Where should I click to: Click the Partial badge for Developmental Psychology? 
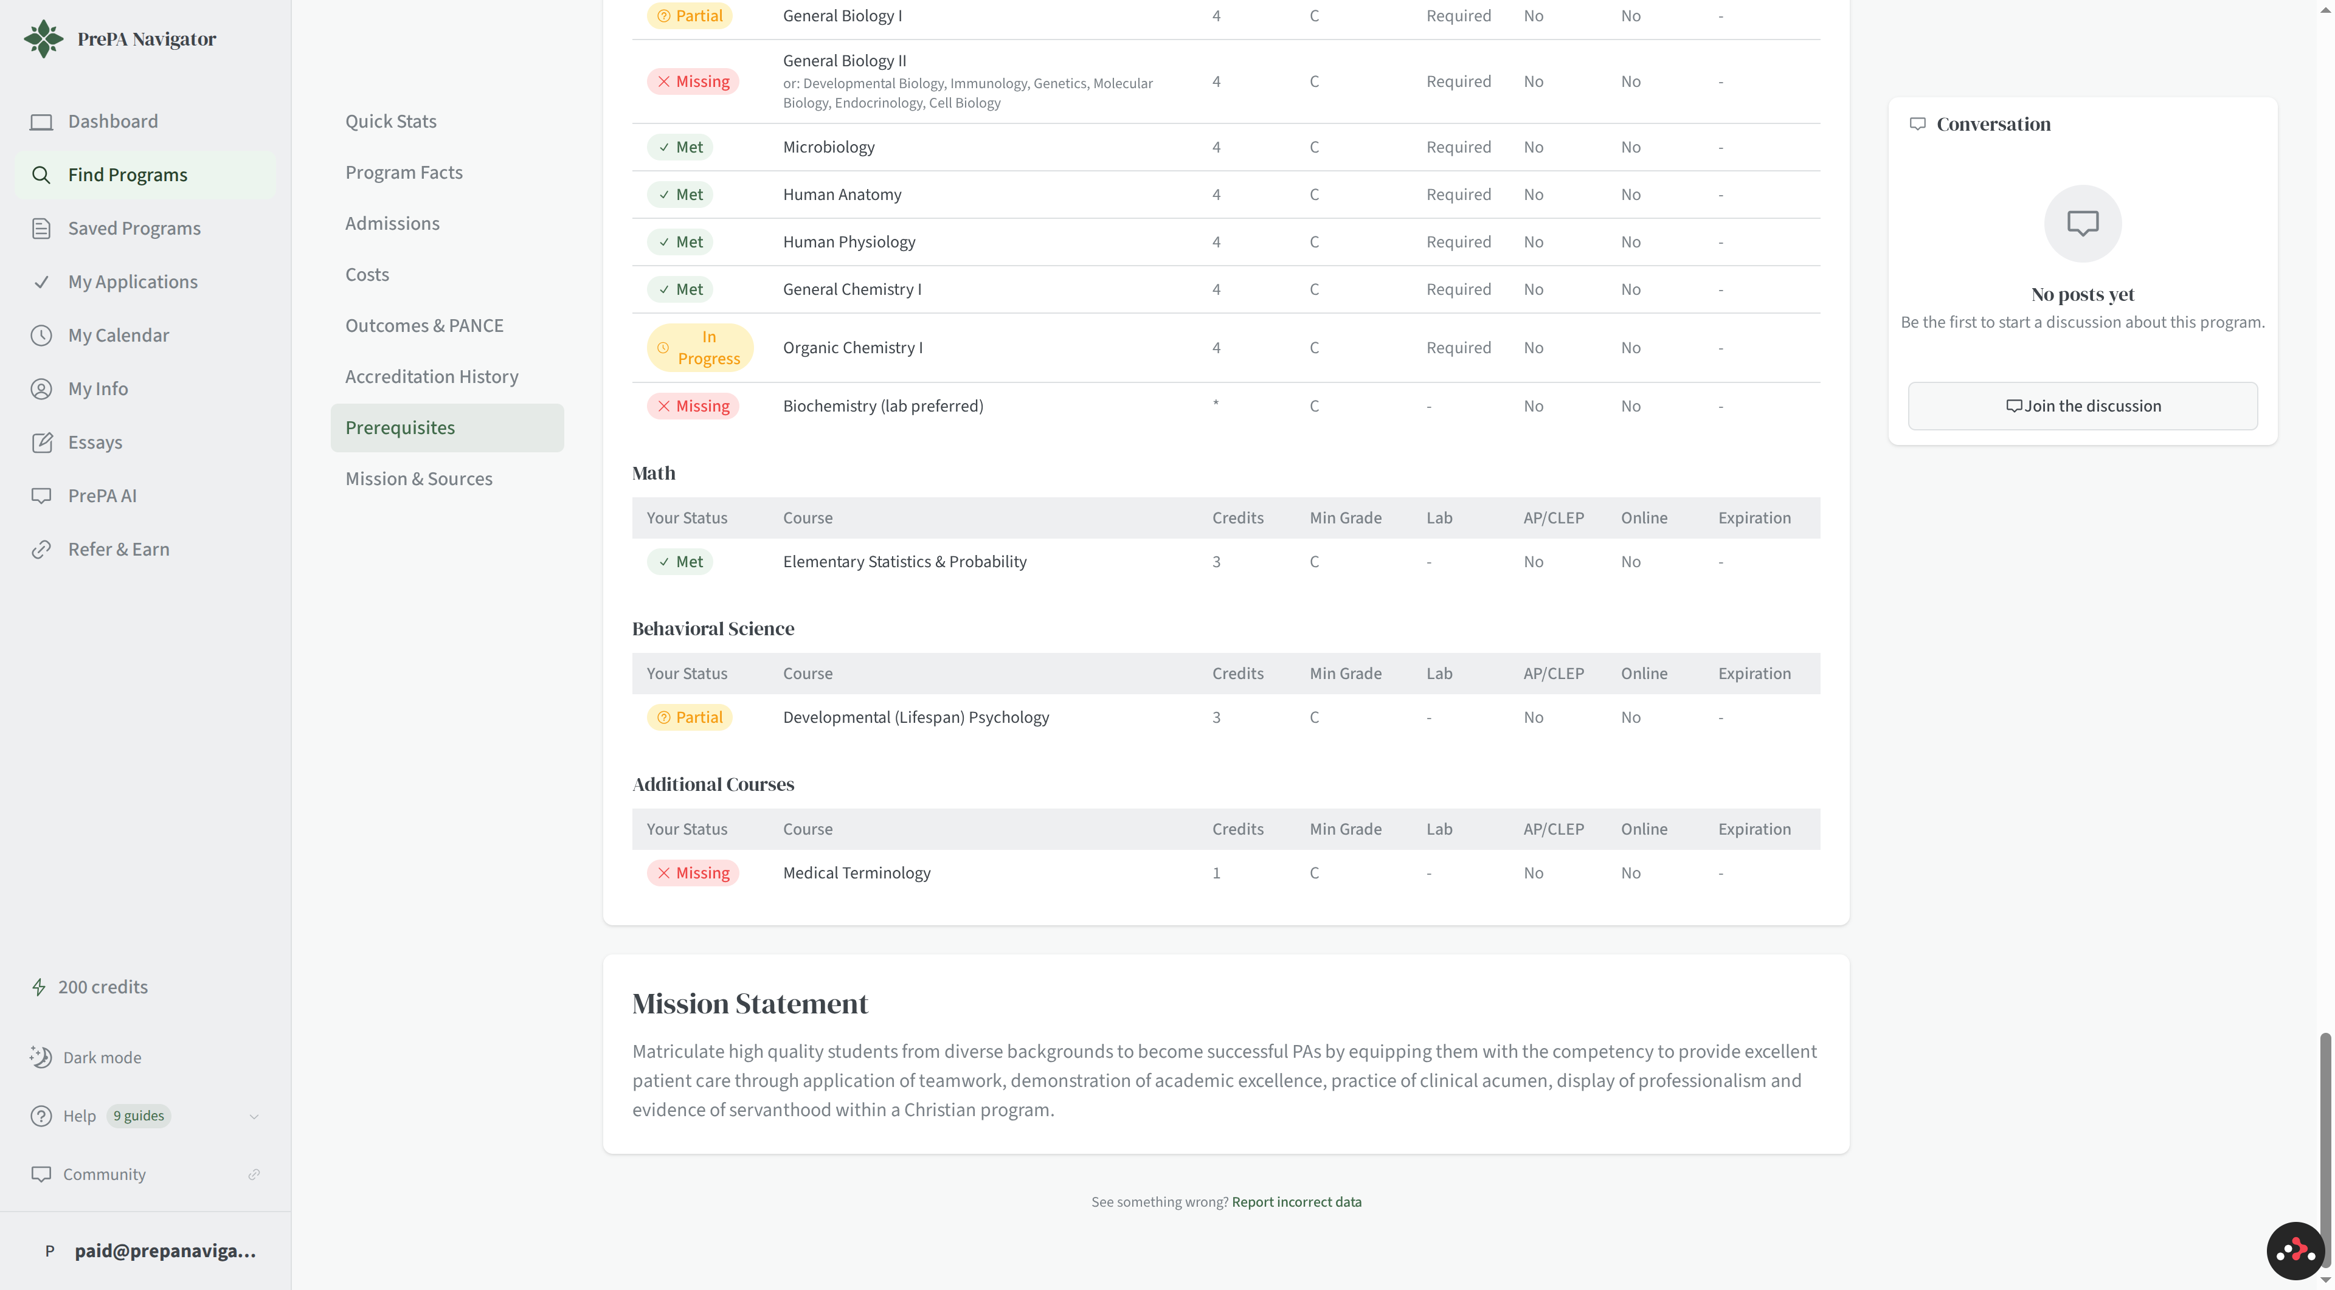[x=689, y=717]
